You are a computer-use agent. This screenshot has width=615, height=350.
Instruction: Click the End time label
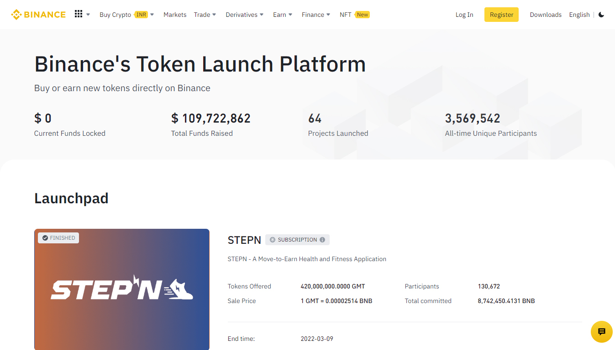tap(241, 339)
